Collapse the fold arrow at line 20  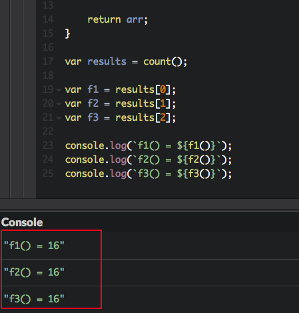click(x=59, y=104)
